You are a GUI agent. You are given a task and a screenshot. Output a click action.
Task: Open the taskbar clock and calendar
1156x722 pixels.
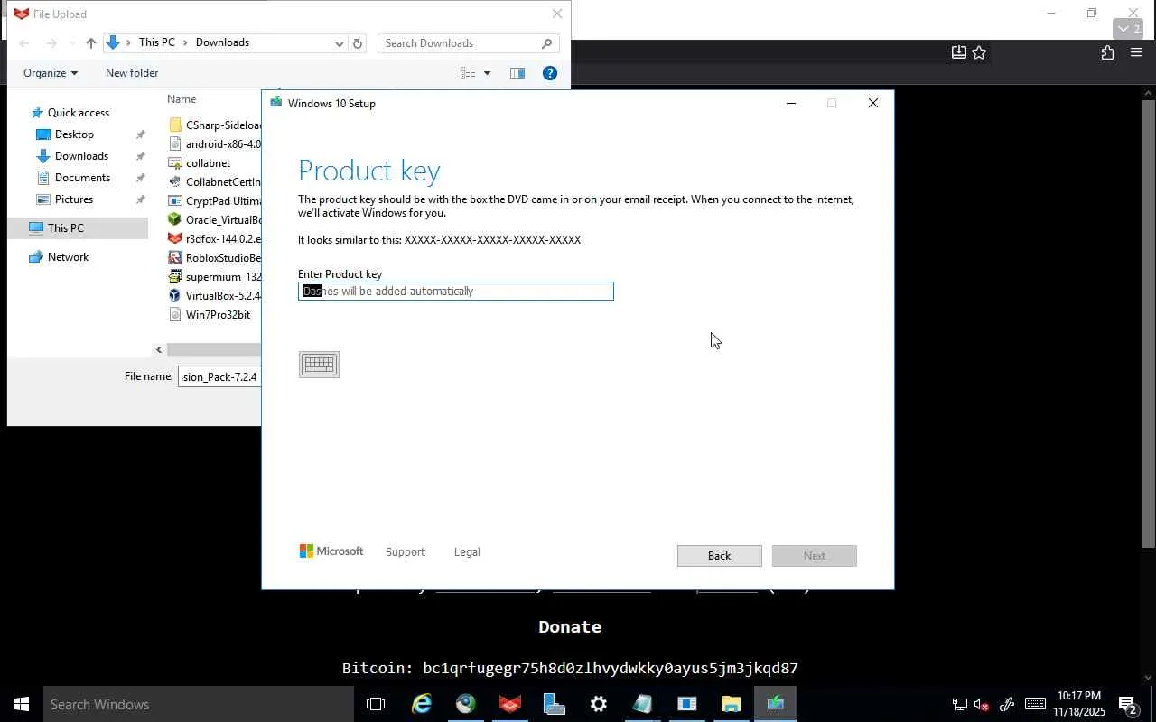click(1079, 704)
